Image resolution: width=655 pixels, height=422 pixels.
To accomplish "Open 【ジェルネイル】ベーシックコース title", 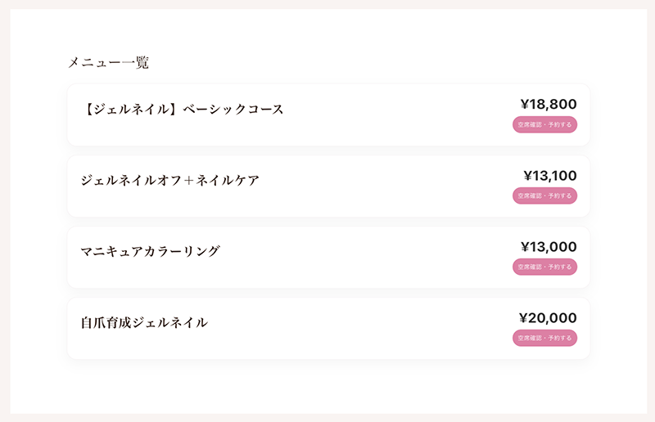I will click(183, 109).
